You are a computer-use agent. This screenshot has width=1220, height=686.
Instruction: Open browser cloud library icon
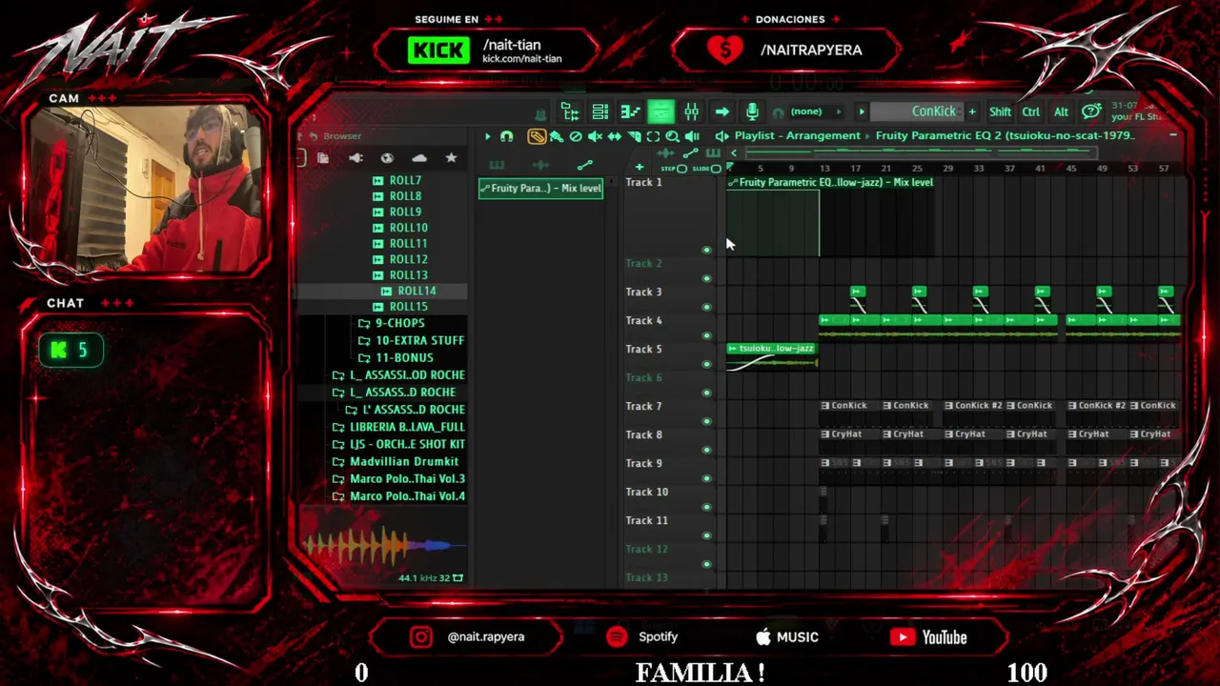click(419, 158)
